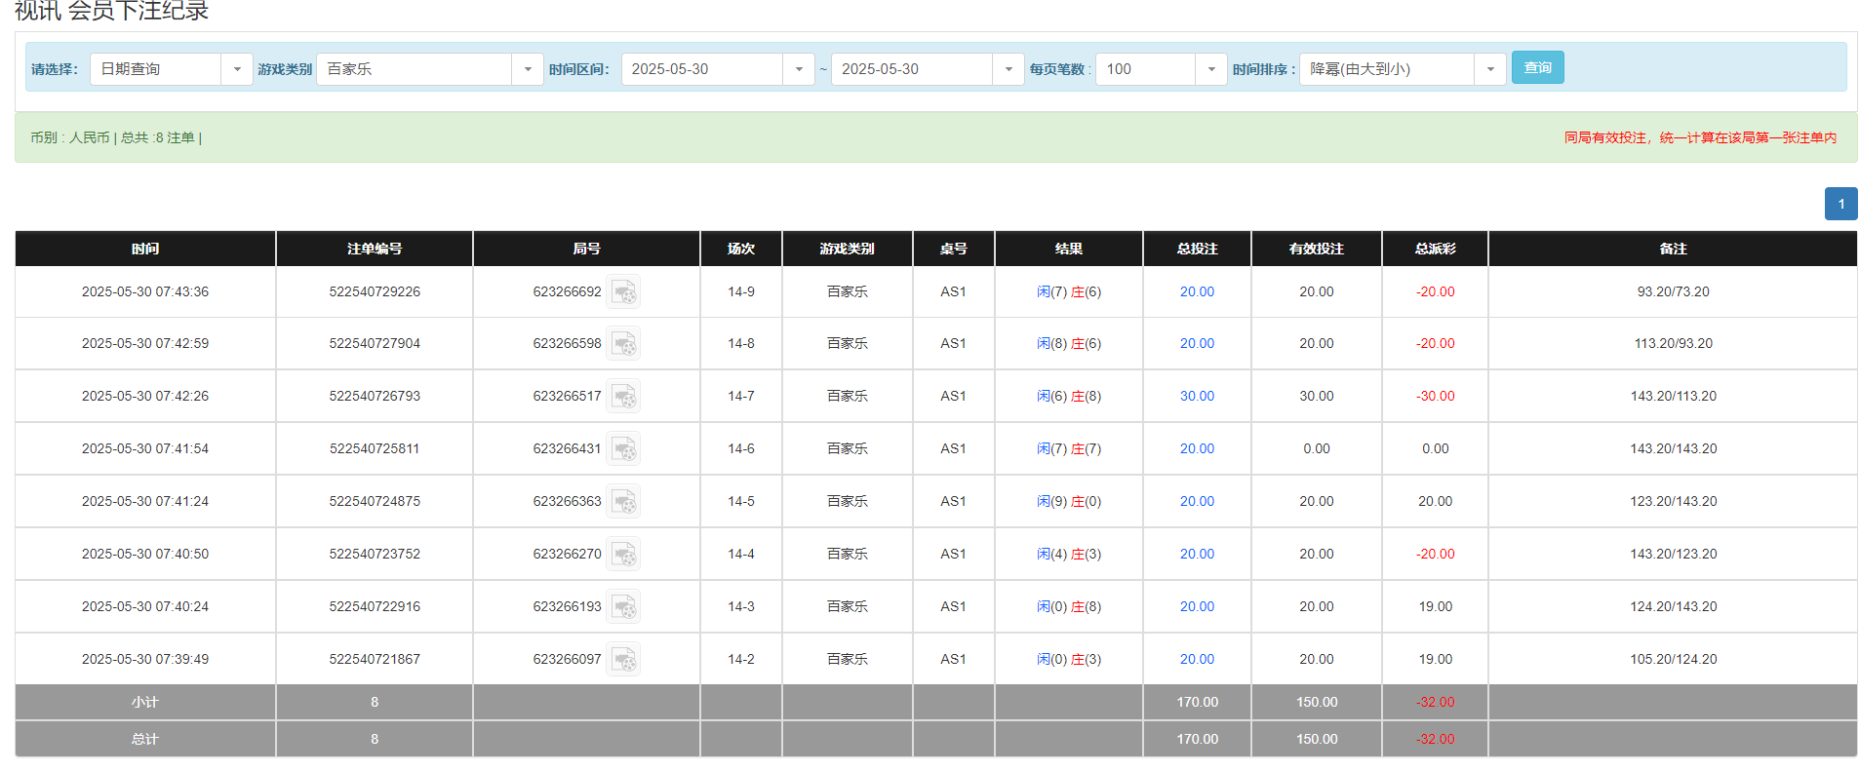Expand the start date 2025-05-30 dropdown
The height and width of the screenshot is (771, 1859).
pyautogui.click(x=798, y=69)
